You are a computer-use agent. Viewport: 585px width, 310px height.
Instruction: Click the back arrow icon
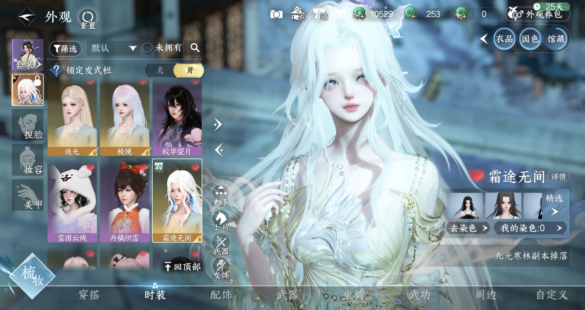coord(27,17)
